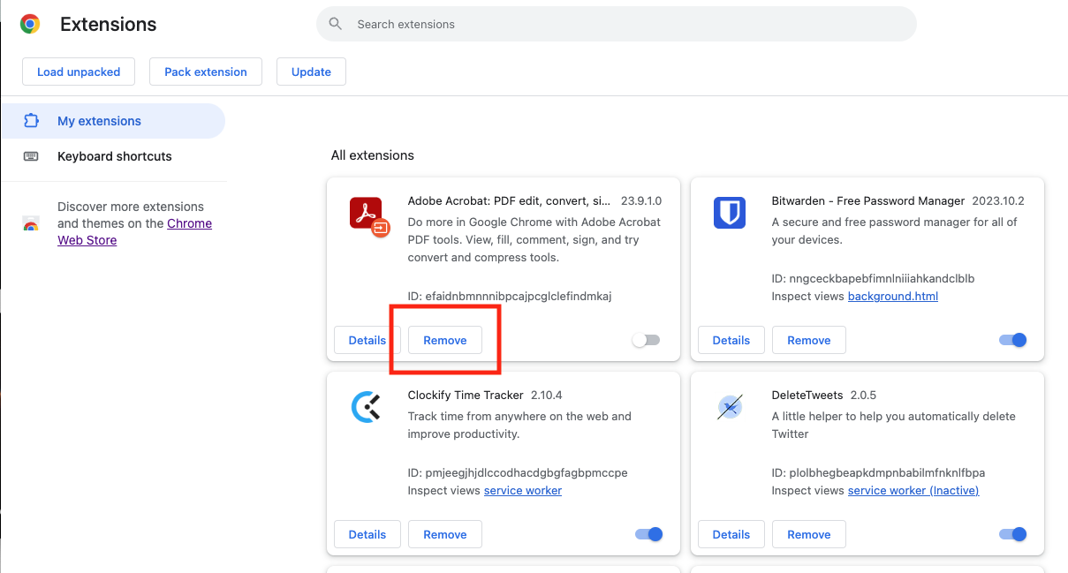
Task: Open Details for Adobe Acrobat
Action: pyautogui.click(x=367, y=340)
